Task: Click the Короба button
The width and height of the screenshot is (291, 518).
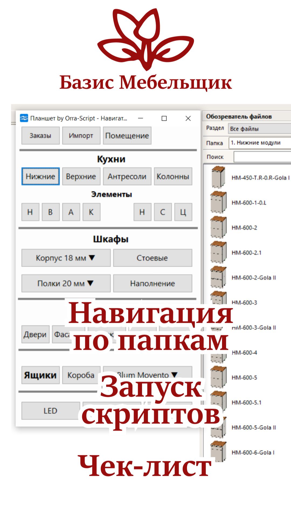Action: pos(81,375)
